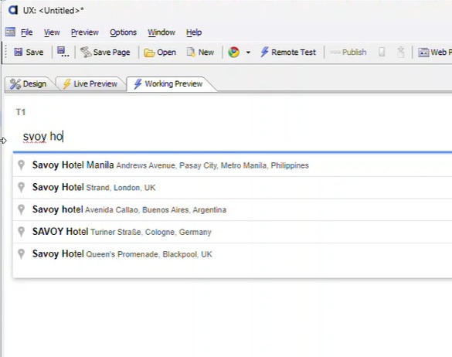Click map pin icon beside Blackpool result

tap(22, 254)
